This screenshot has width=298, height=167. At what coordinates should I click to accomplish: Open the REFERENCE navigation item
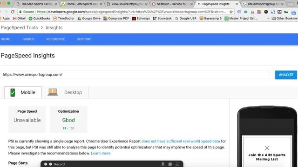pyautogui.click(x=55, y=39)
